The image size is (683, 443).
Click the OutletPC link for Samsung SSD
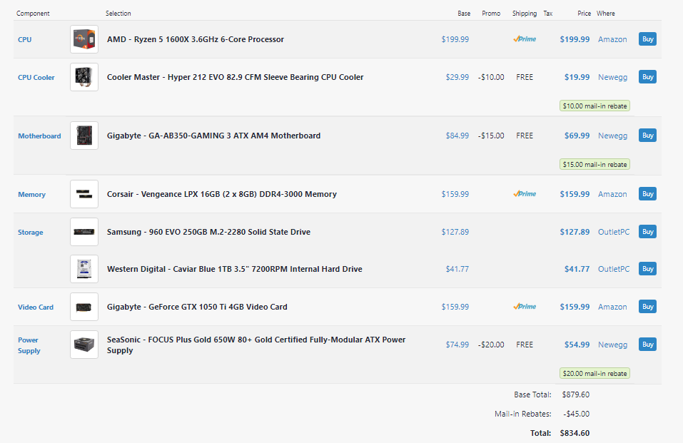coord(614,232)
